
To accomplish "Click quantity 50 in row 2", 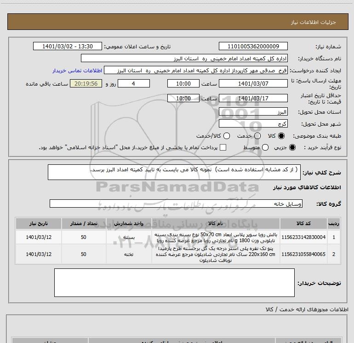I will click(x=84, y=254).
